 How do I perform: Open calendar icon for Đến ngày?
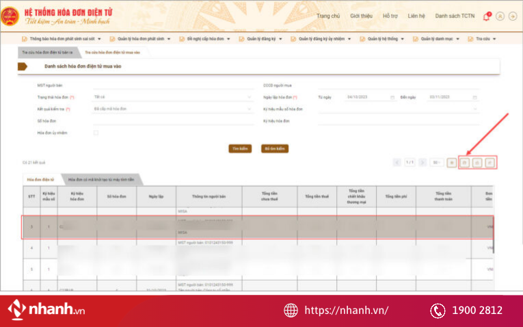point(474,97)
